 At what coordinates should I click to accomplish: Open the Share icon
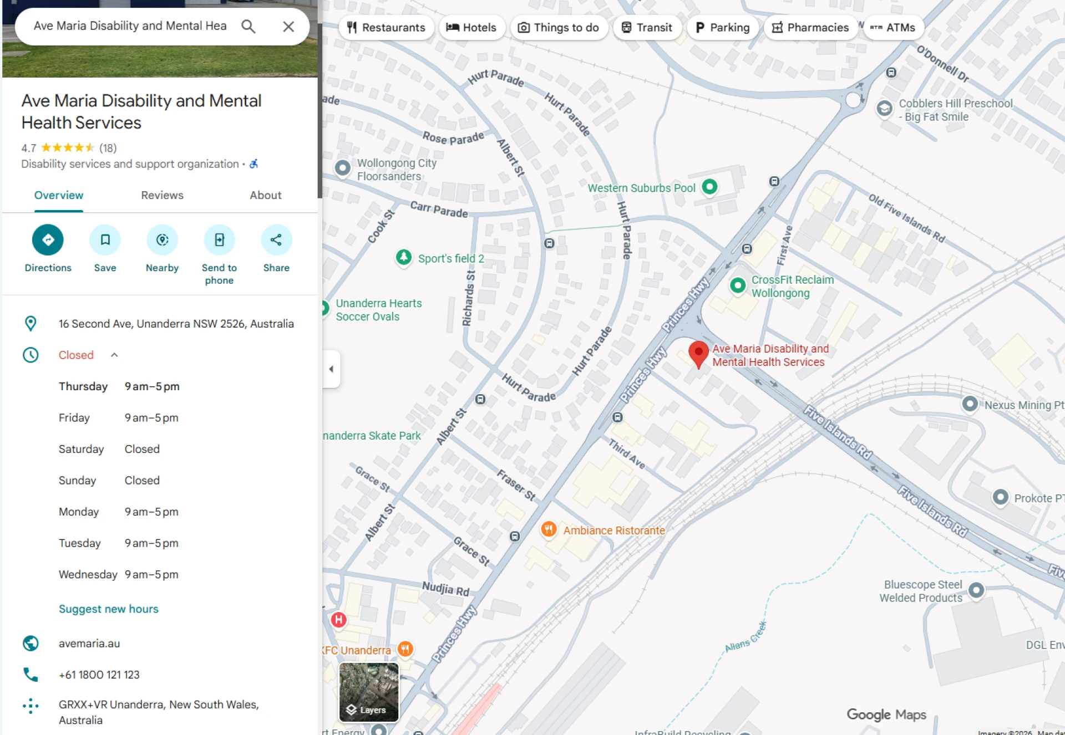[276, 240]
